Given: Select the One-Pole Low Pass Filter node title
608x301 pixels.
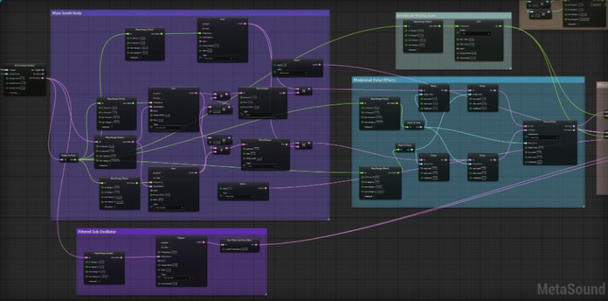Looking at the screenshot, I should tap(240, 240).
